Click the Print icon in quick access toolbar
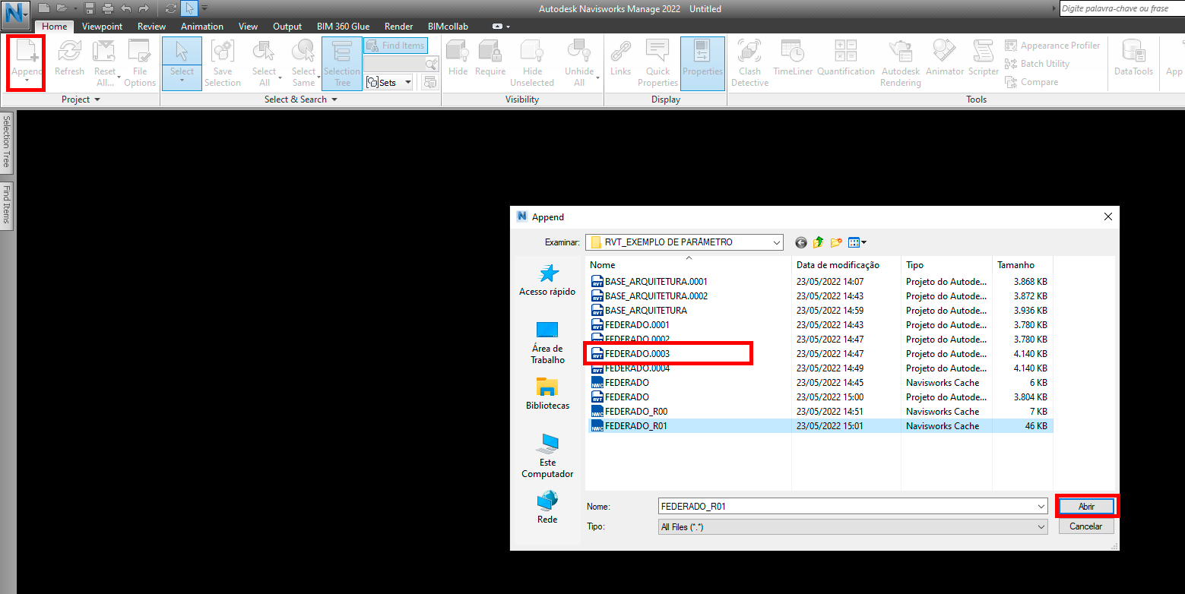1185x594 pixels. pos(107,9)
